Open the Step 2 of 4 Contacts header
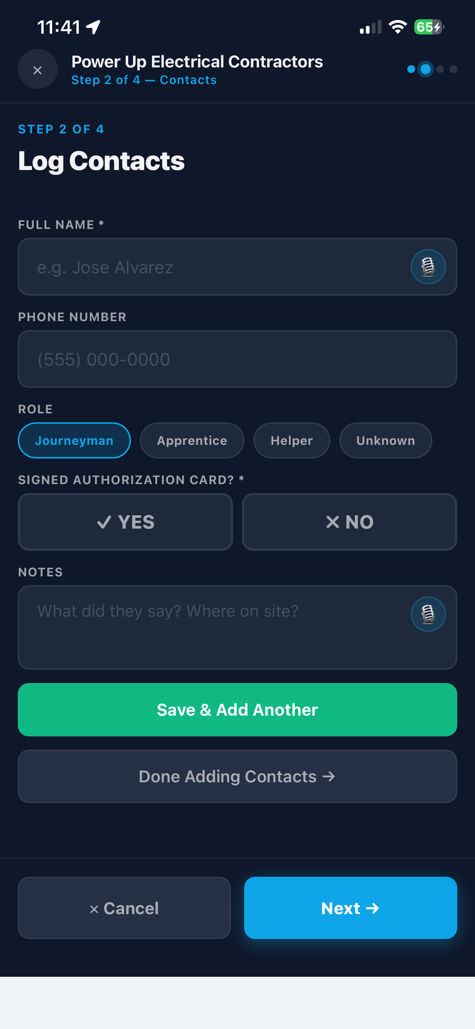Viewport: 475px width, 1029px height. click(x=144, y=80)
